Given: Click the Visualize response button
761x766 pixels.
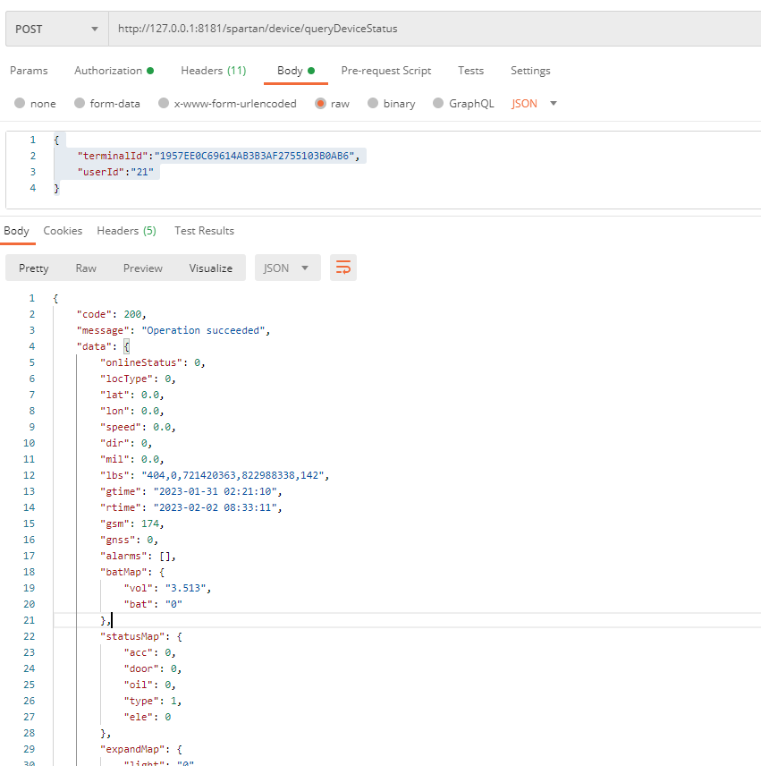Looking at the screenshot, I should tap(210, 268).
